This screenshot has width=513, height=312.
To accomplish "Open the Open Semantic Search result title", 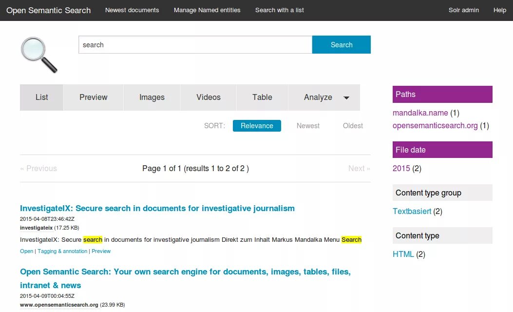I will (x=185, y=278).
